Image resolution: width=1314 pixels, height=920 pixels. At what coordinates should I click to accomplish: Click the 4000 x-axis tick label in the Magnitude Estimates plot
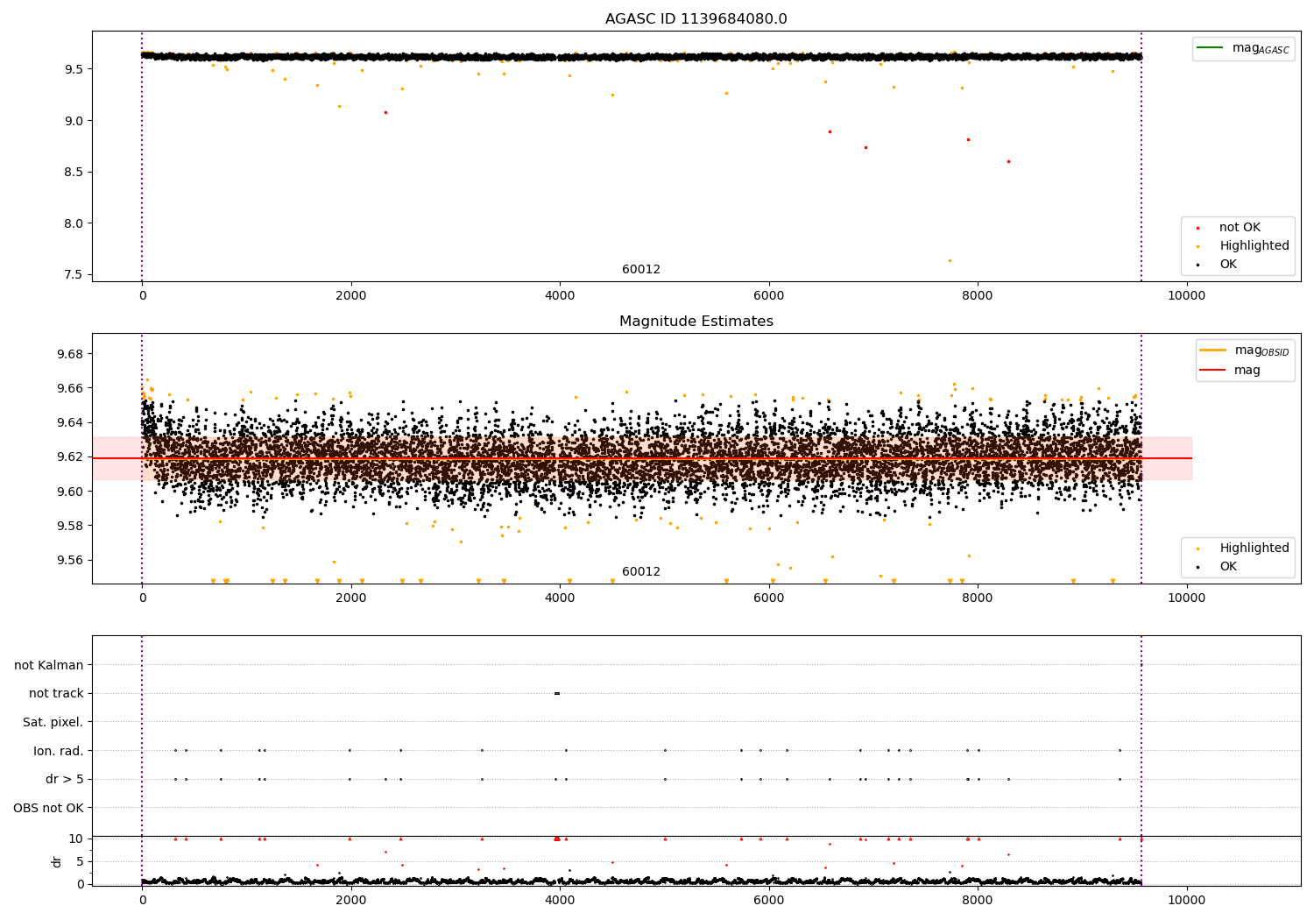pyautogui.click(x=560, y=598)
